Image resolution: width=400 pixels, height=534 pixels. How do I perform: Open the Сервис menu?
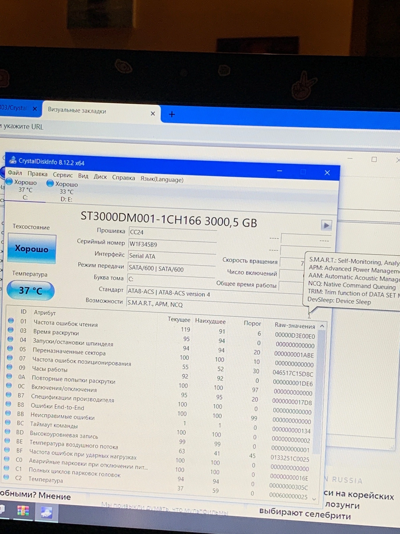(63, 175)
